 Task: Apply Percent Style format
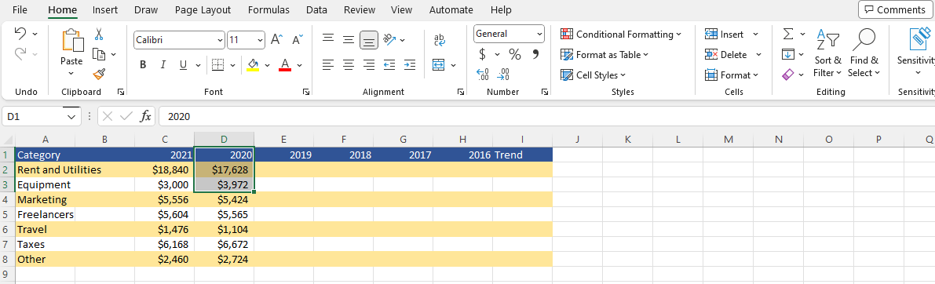click(x=515, y=54)
